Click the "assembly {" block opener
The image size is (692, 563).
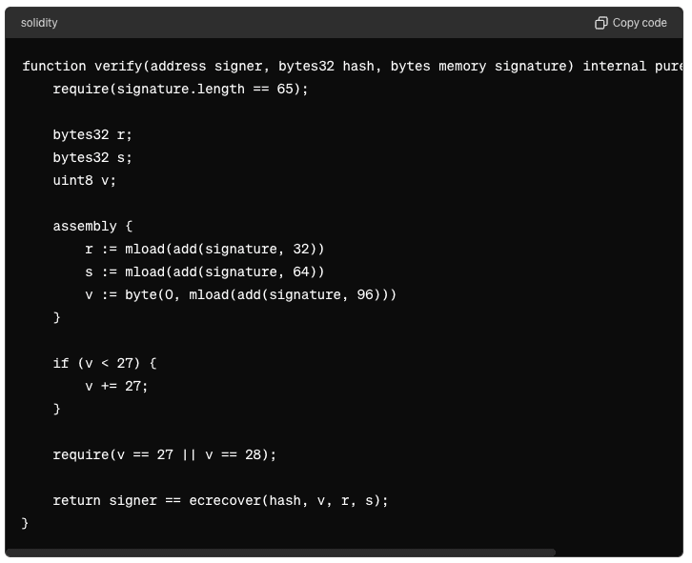pos(92,227)
